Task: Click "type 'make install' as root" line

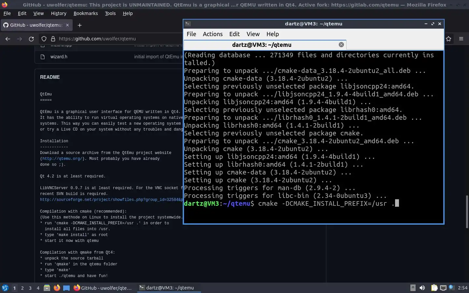Action: pyautogui.click(x=74, y=235)
